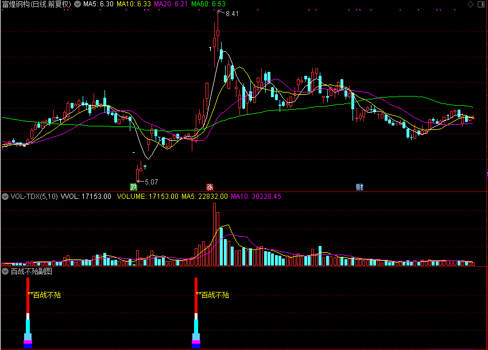
Task: Click the volume MA5: 22832.00 label
Action: (x=204, y=197)
